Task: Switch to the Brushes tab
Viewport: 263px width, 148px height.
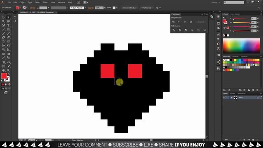Action: pyautogui.click(x=235, y=57)
